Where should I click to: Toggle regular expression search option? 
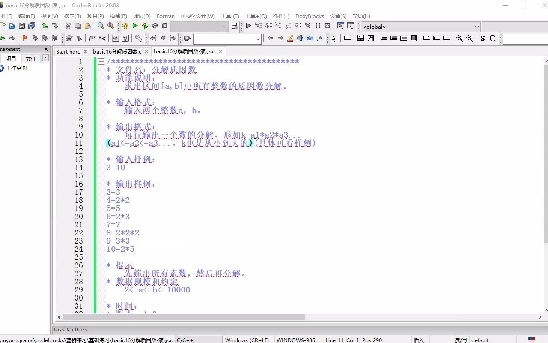point(320,38)
